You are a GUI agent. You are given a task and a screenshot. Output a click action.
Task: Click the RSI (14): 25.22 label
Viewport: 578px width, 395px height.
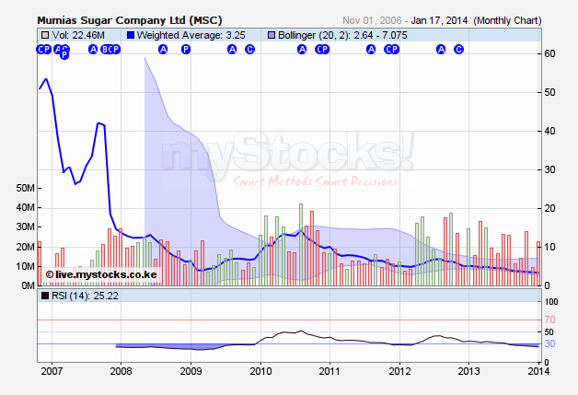[x=75, y=296]
